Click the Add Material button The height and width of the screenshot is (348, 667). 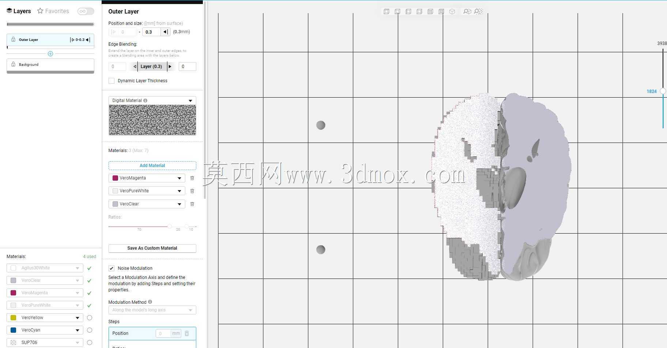click(152, 166)
